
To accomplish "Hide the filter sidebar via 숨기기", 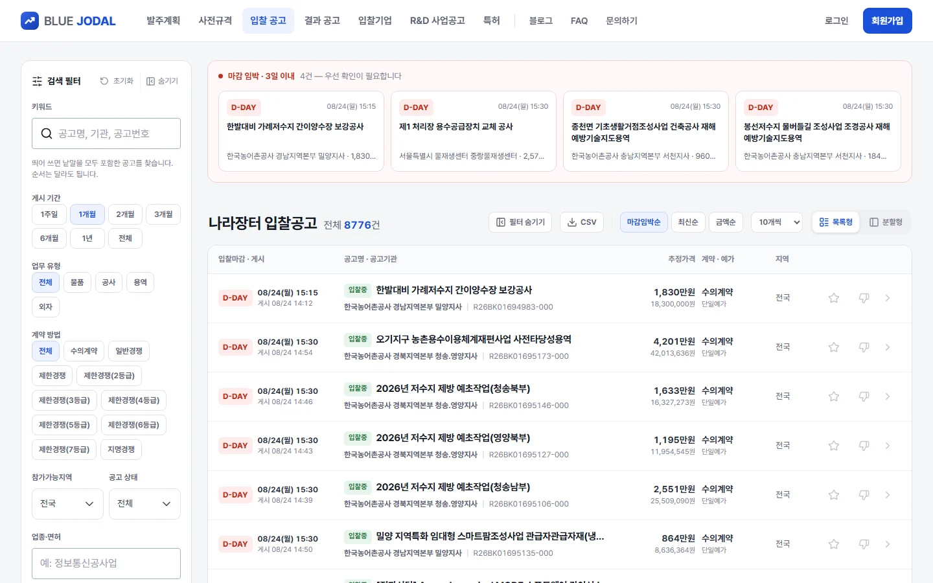I will point(163,81).
